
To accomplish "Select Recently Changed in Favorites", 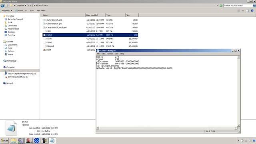I will tap(15, 19).
